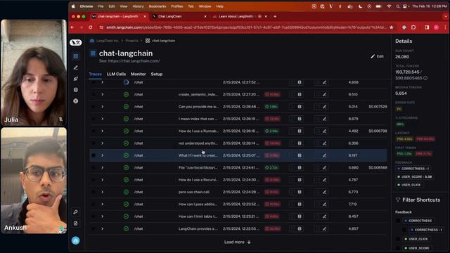The image size is (450, 253).
Task: Click the Chrome address bar URL
Action: click(246, 27)
